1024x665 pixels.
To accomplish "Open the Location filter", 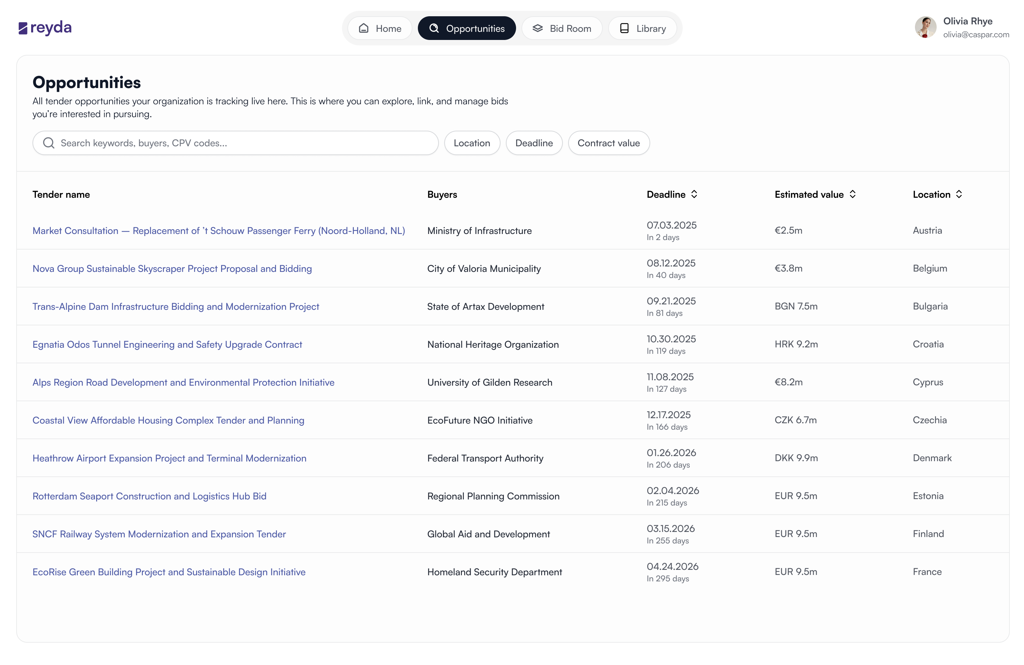I will (x=472, y=143).
